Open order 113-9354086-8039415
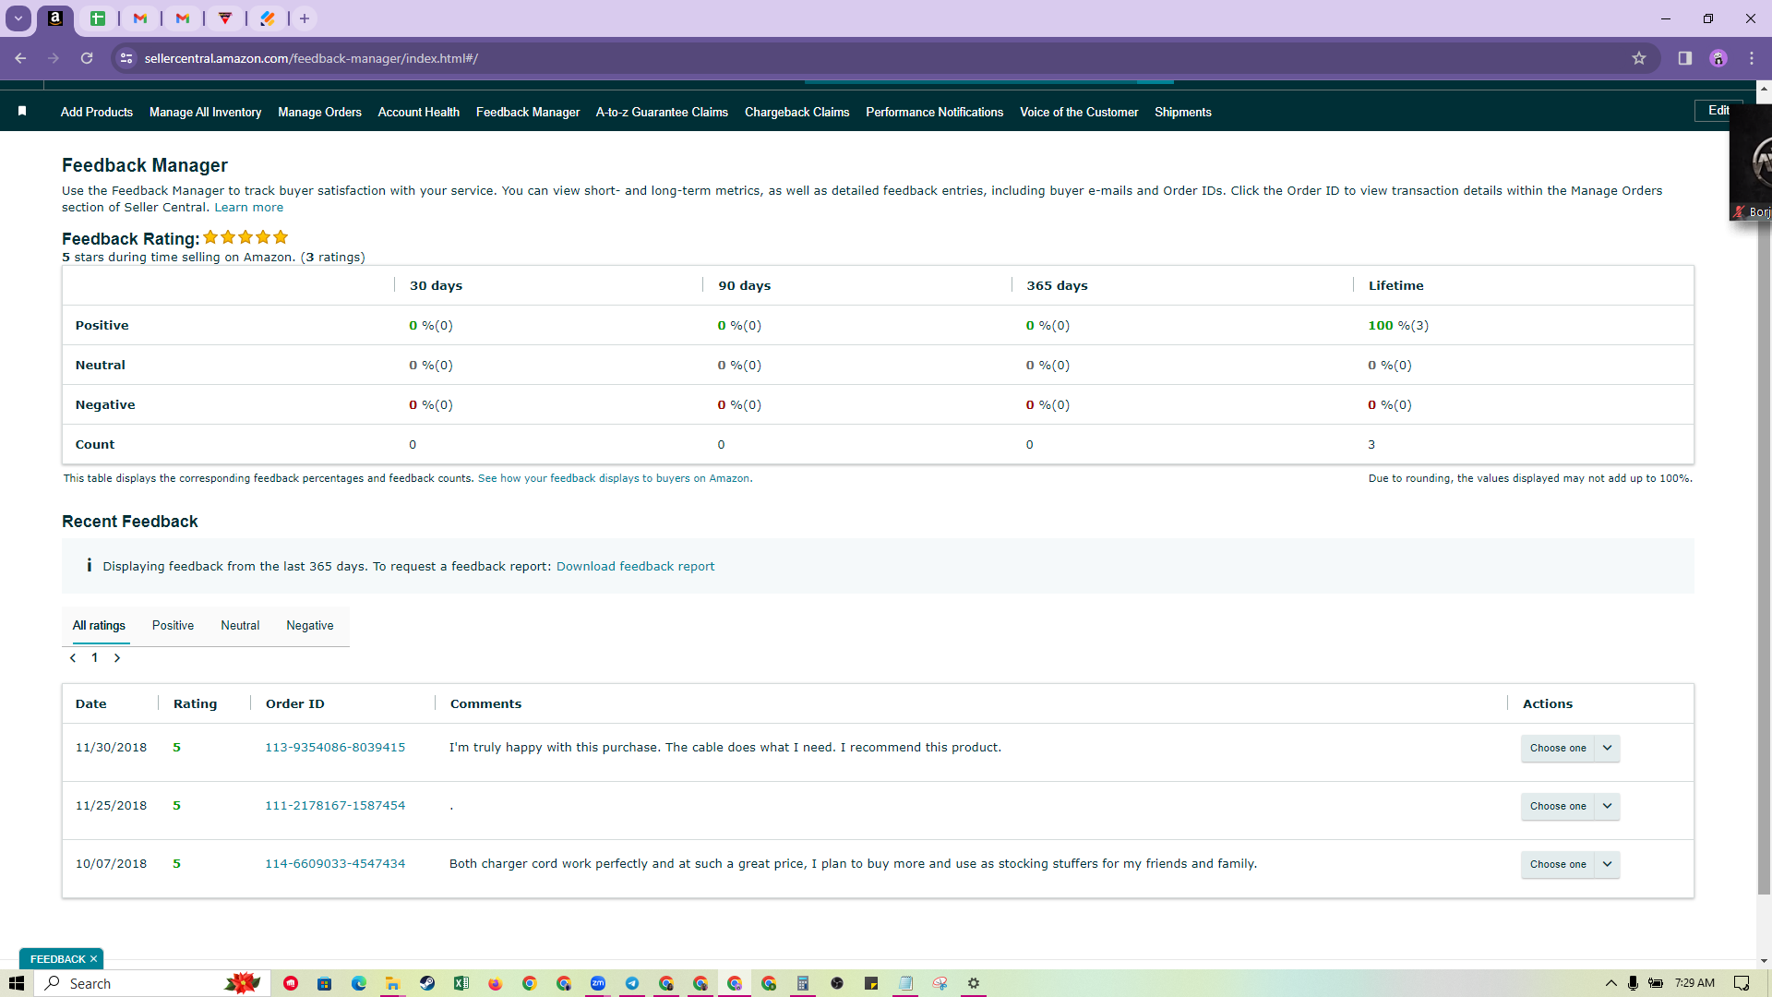1772x997 pixels. 335,748
